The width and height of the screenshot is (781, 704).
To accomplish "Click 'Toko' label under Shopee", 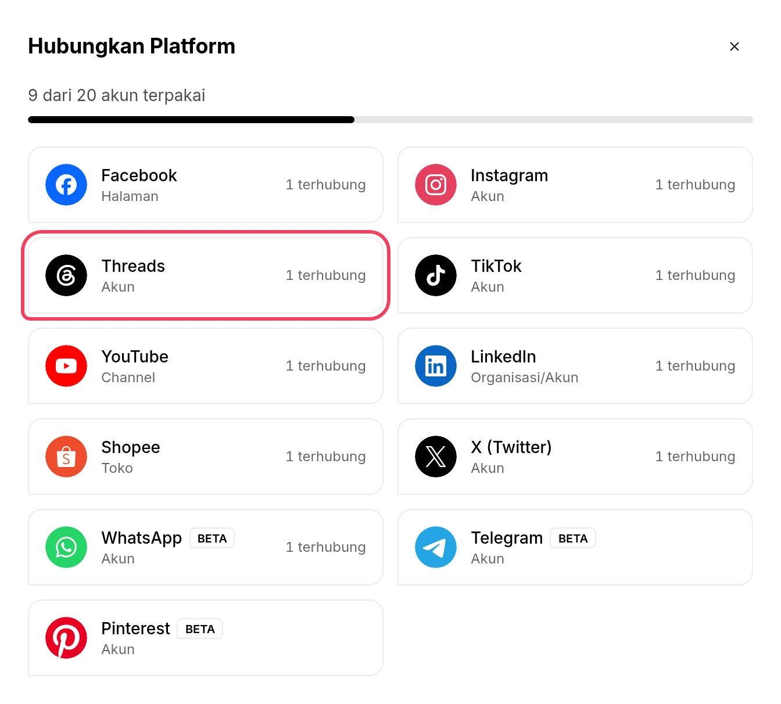I will coord(117,468).
